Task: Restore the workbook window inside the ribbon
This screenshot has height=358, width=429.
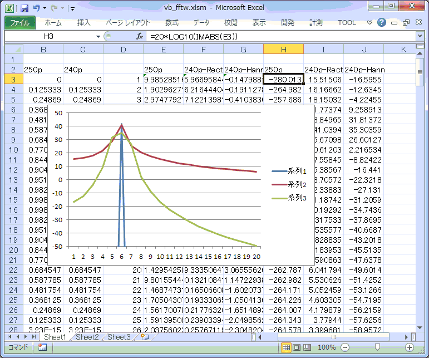Action: (406, 22)
